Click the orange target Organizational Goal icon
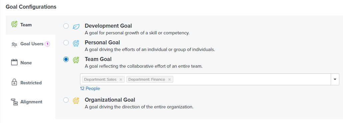343x123 pixels. click(x=76, y=100)
